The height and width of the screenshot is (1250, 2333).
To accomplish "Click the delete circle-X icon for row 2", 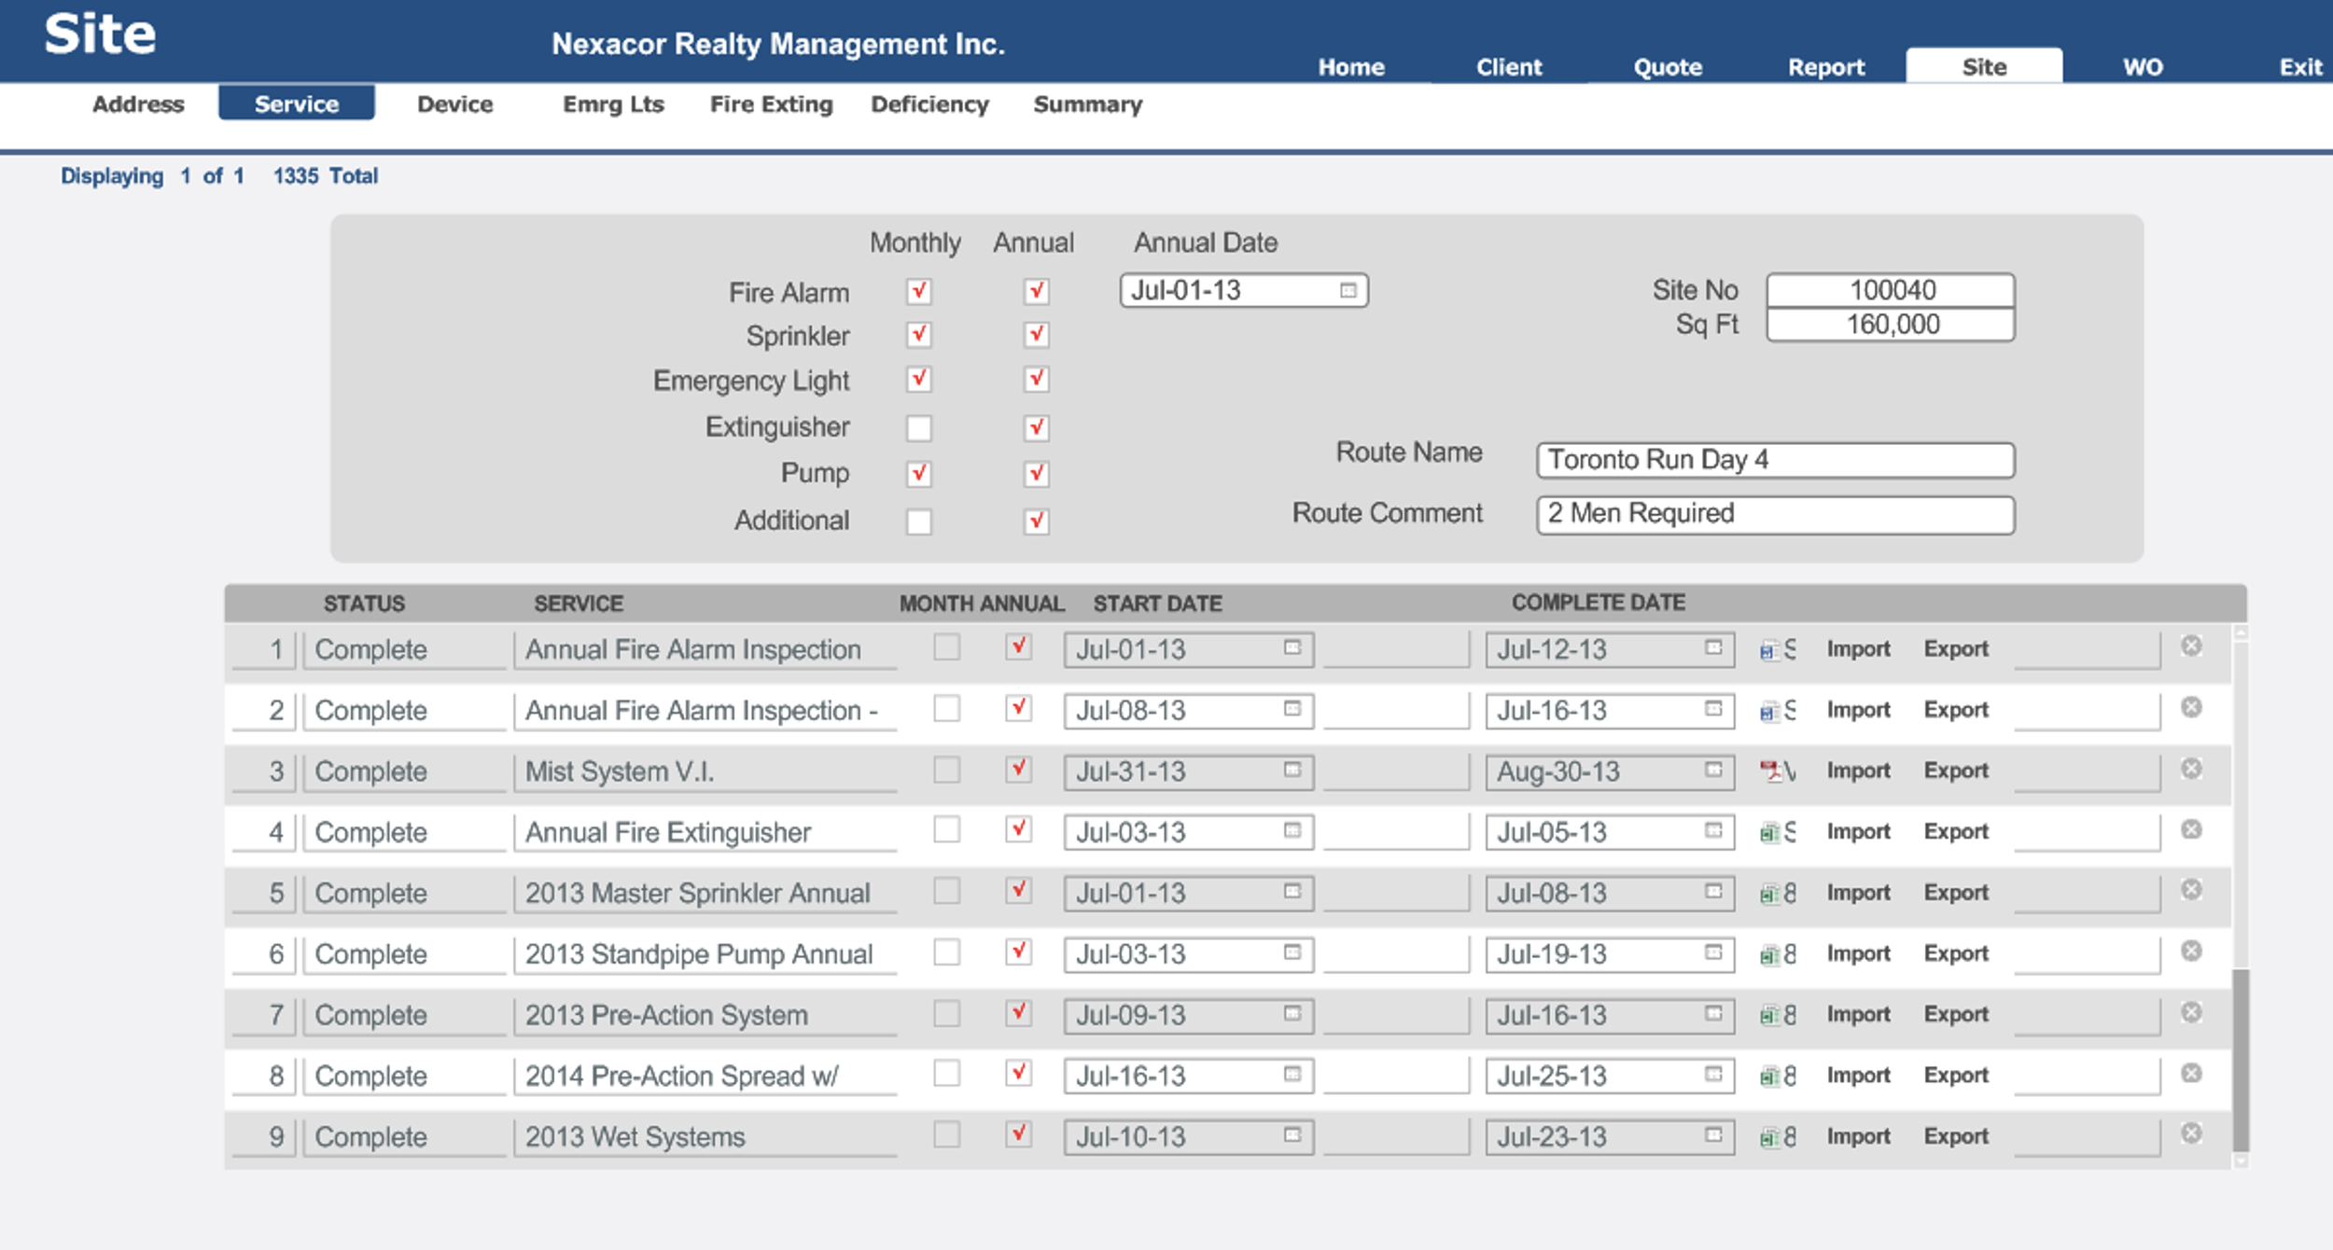I will (x=2191, y=708).
